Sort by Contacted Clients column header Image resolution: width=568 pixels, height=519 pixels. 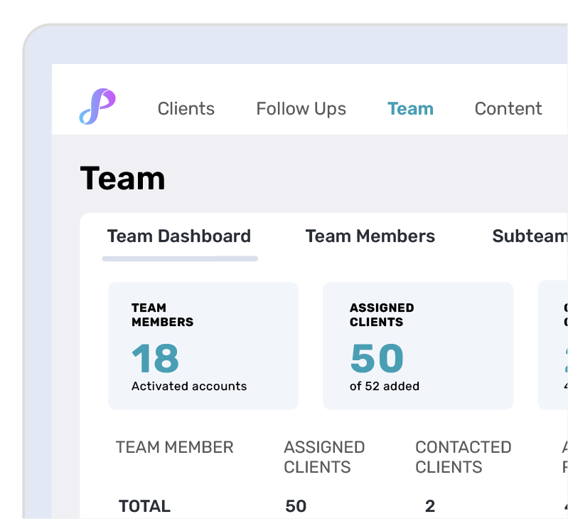tap(463, 457)
